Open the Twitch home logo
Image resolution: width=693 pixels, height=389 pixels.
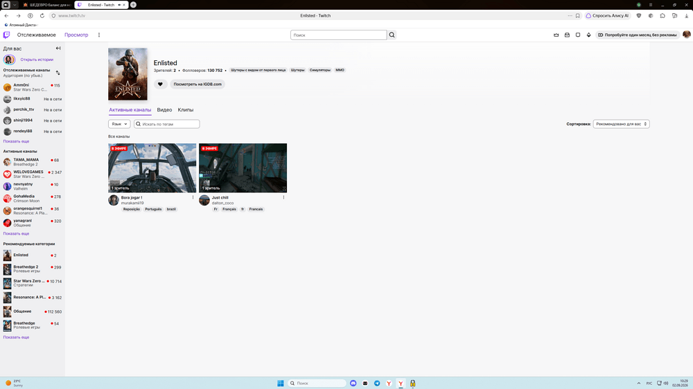(x=7, y=35)
